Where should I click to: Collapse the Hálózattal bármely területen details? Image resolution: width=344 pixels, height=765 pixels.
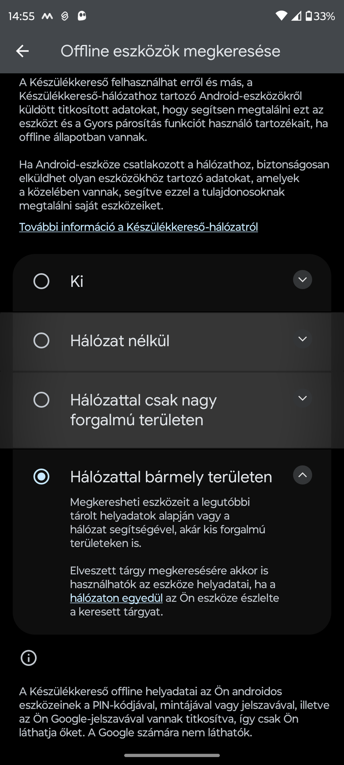[302, 475]
